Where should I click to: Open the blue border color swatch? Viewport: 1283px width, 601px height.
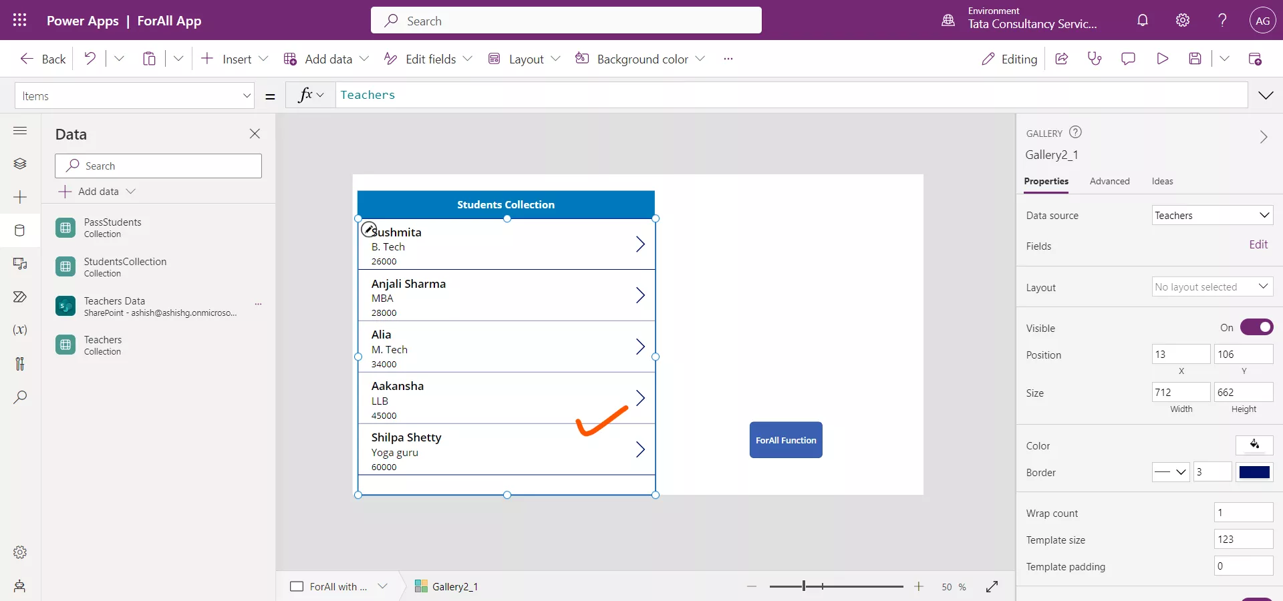click(x=1254, y=472)
